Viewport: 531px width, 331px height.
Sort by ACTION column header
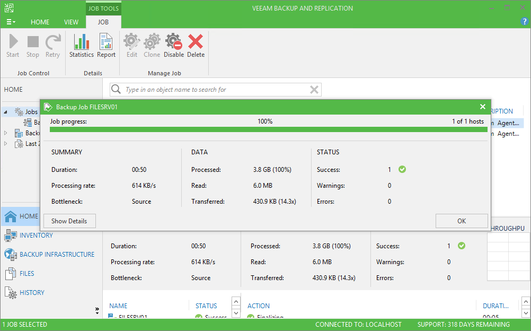click(259, 306)
